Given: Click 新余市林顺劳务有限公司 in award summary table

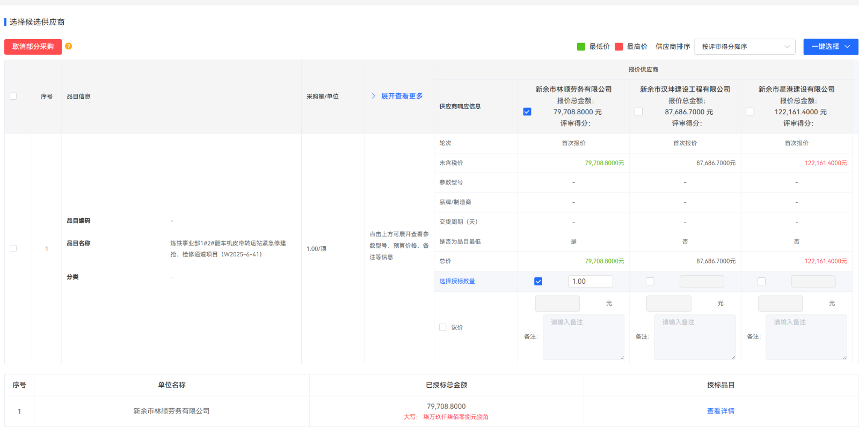Looking at the screenshot, I should [x=171, y=411].
